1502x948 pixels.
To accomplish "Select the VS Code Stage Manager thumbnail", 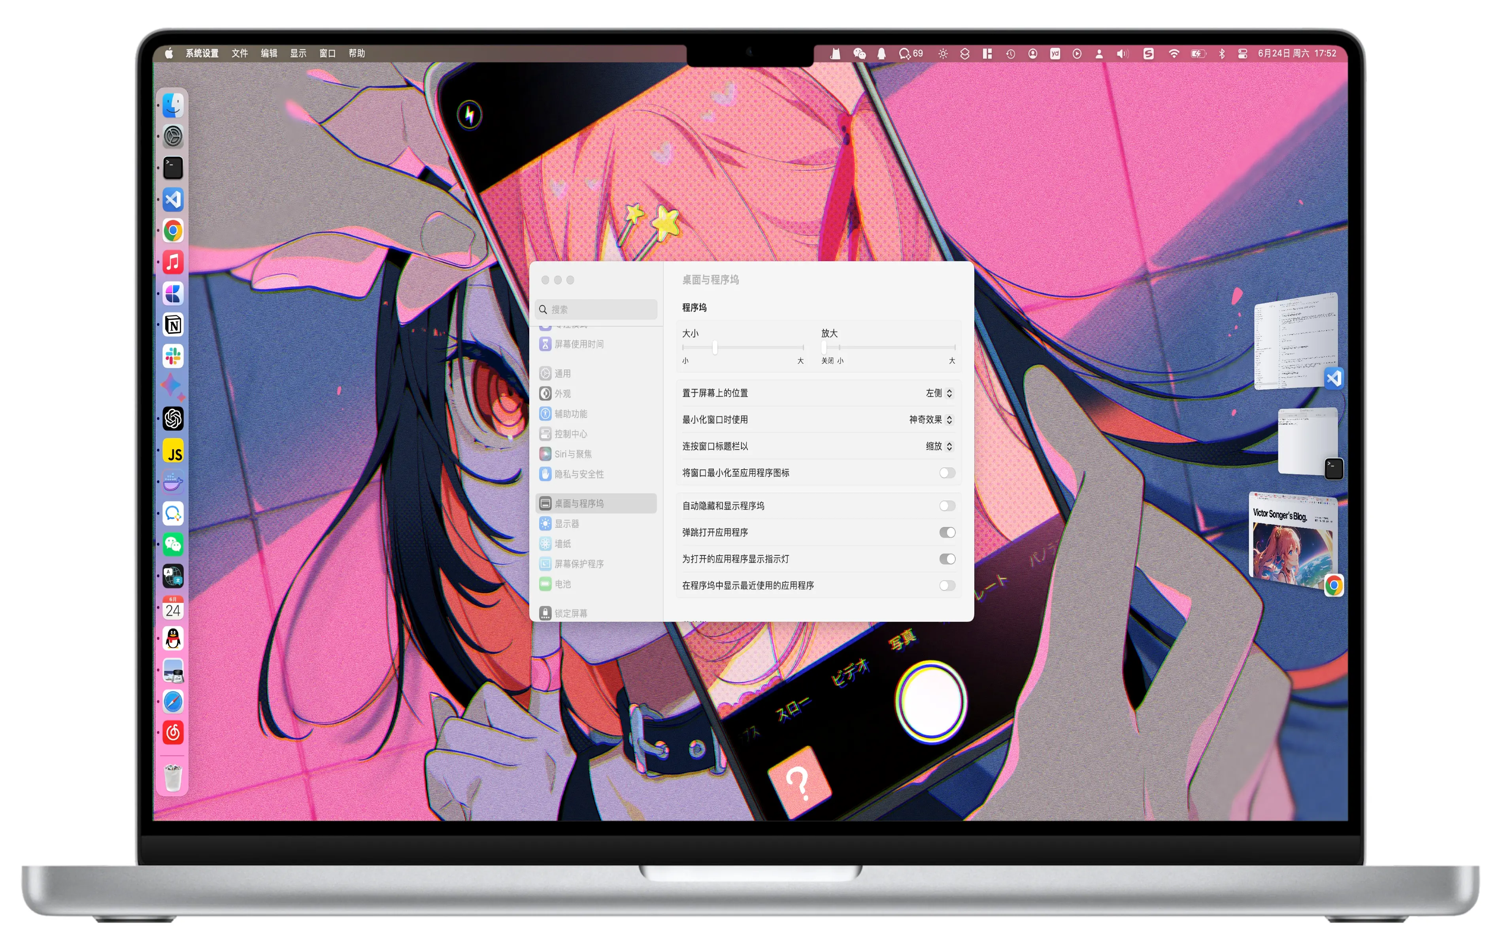I will pyautogui.click(x=1297, y=341).
